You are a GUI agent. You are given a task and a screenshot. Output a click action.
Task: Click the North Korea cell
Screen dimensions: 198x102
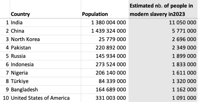(x=45, y=39)
